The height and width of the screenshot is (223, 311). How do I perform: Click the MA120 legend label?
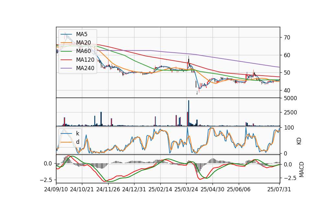85,59
